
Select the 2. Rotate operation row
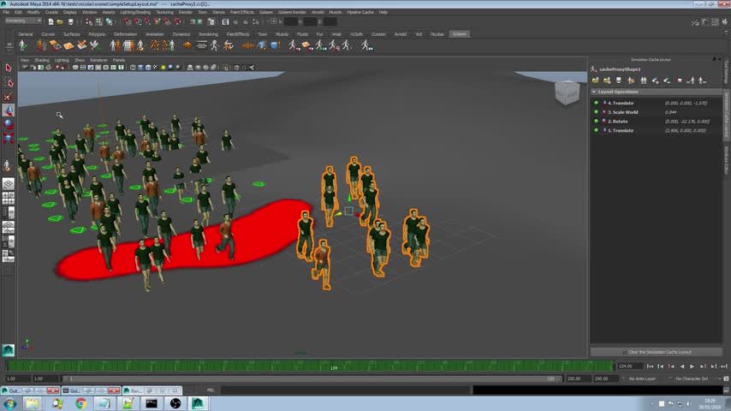[656, 122]
